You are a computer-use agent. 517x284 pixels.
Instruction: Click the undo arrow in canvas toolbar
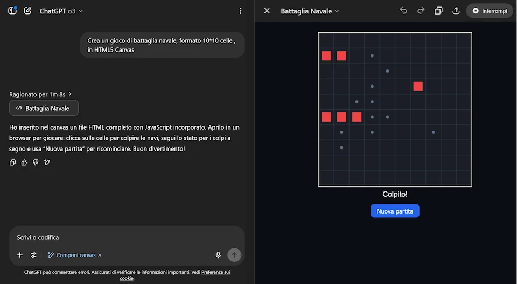point(403,11)
